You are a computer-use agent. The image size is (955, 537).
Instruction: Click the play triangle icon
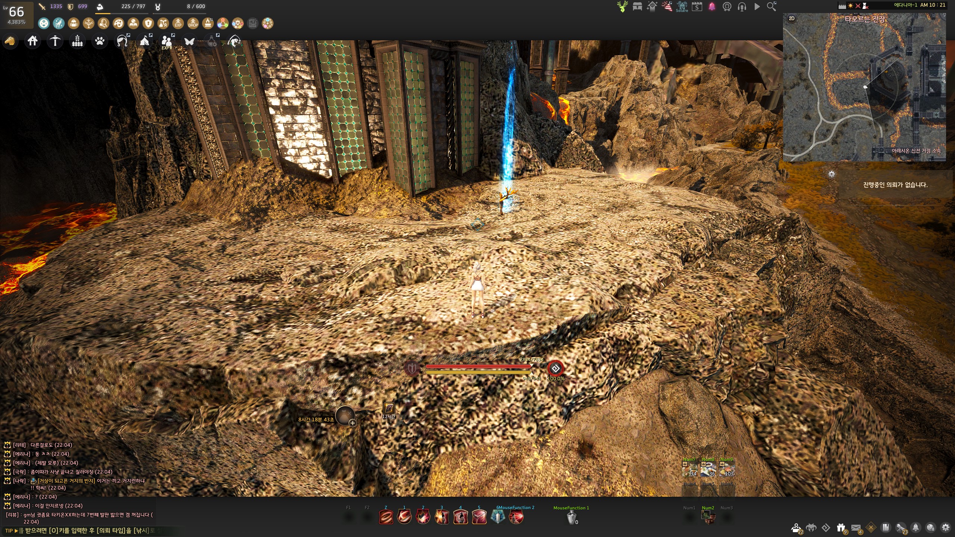pyautogui.click(x=757, y=7)
